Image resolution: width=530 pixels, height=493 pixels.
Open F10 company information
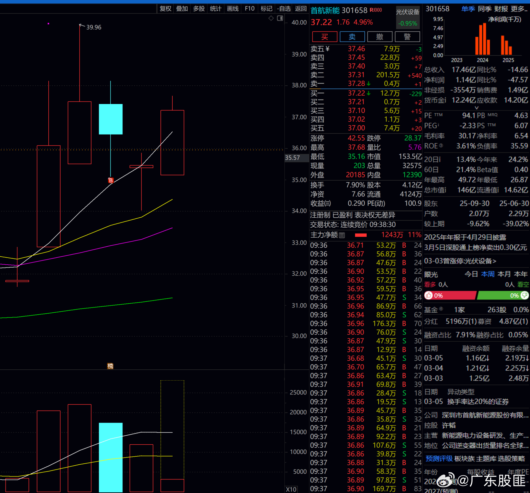tap(250, 9)
